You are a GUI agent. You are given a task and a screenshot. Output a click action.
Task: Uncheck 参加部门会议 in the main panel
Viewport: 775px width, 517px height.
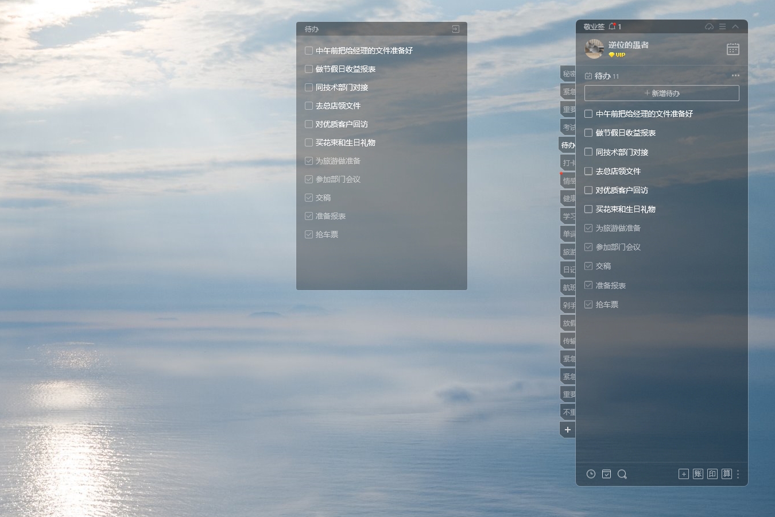pos(588,247)
